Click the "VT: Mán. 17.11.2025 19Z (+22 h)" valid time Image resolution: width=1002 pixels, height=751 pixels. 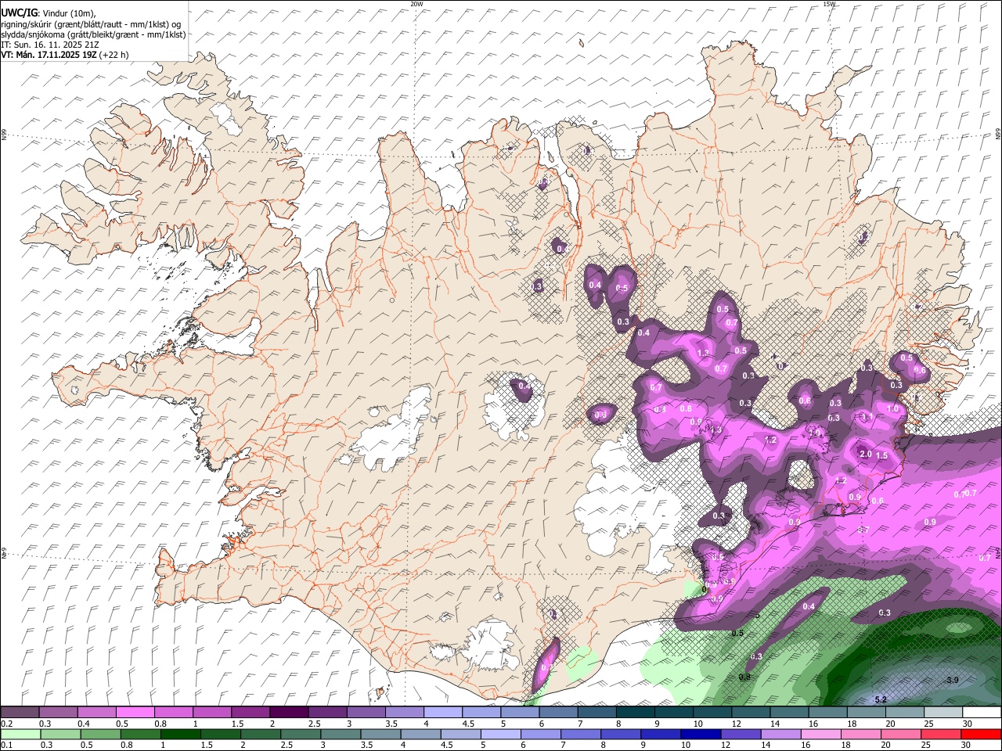point(64,55)
